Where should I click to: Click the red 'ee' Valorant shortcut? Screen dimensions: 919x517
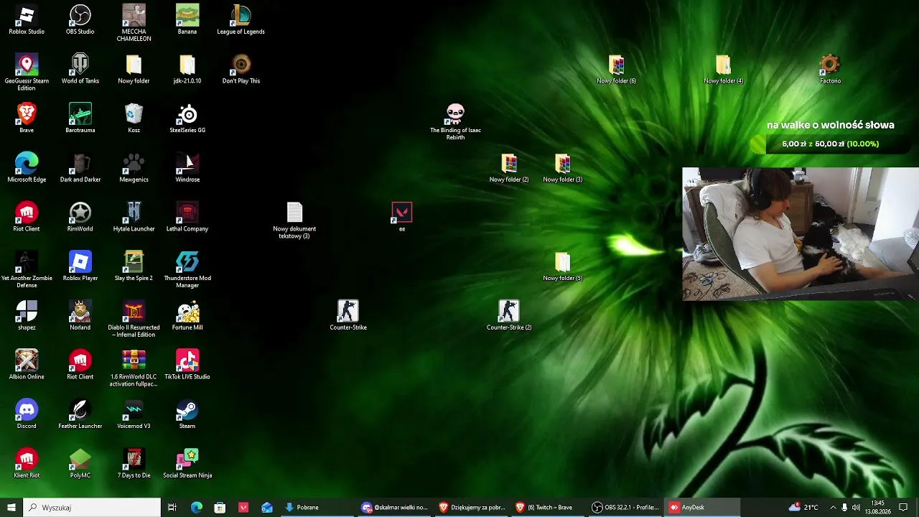(402, 217)
